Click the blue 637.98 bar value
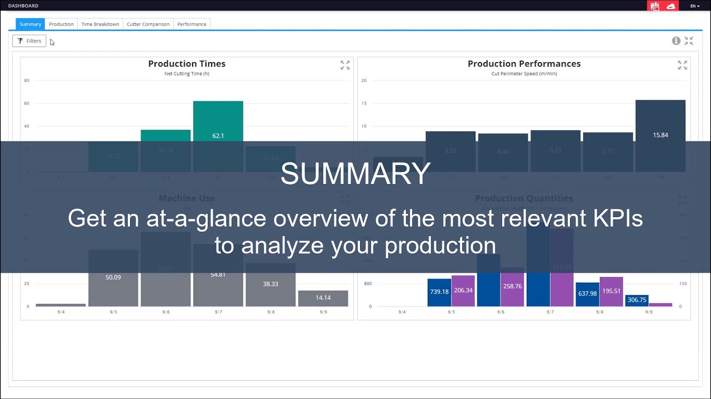Screen dimensions: 711x399 587,294
